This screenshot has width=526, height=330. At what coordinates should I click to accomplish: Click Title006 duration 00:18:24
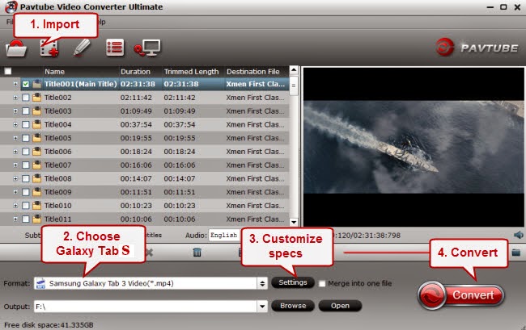pyautogui.click(x=136, y=152)
